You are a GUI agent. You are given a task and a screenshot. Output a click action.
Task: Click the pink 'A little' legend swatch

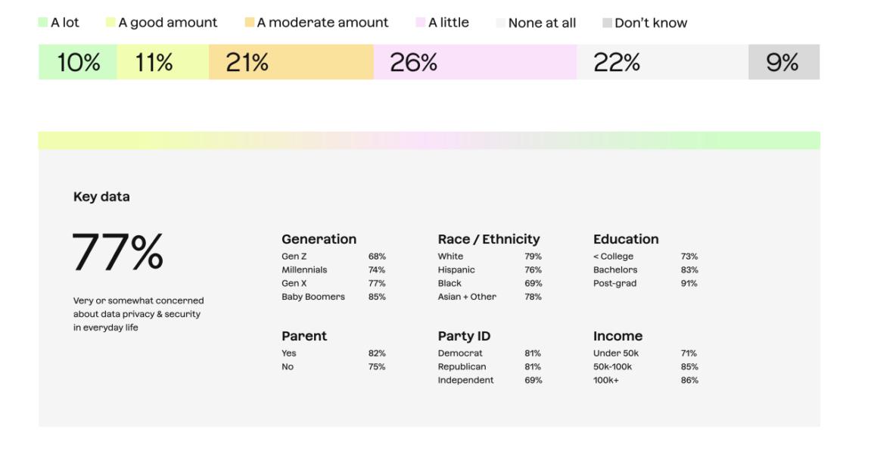click(421, 23)
